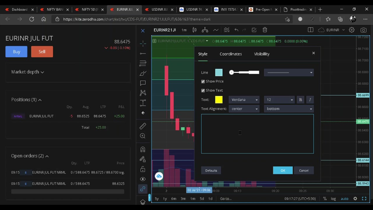The height and width of the screenshot is (210, 373).
Task: Cancel the line properties dialog
Action: pyautogui.click(x=304, y=171)
